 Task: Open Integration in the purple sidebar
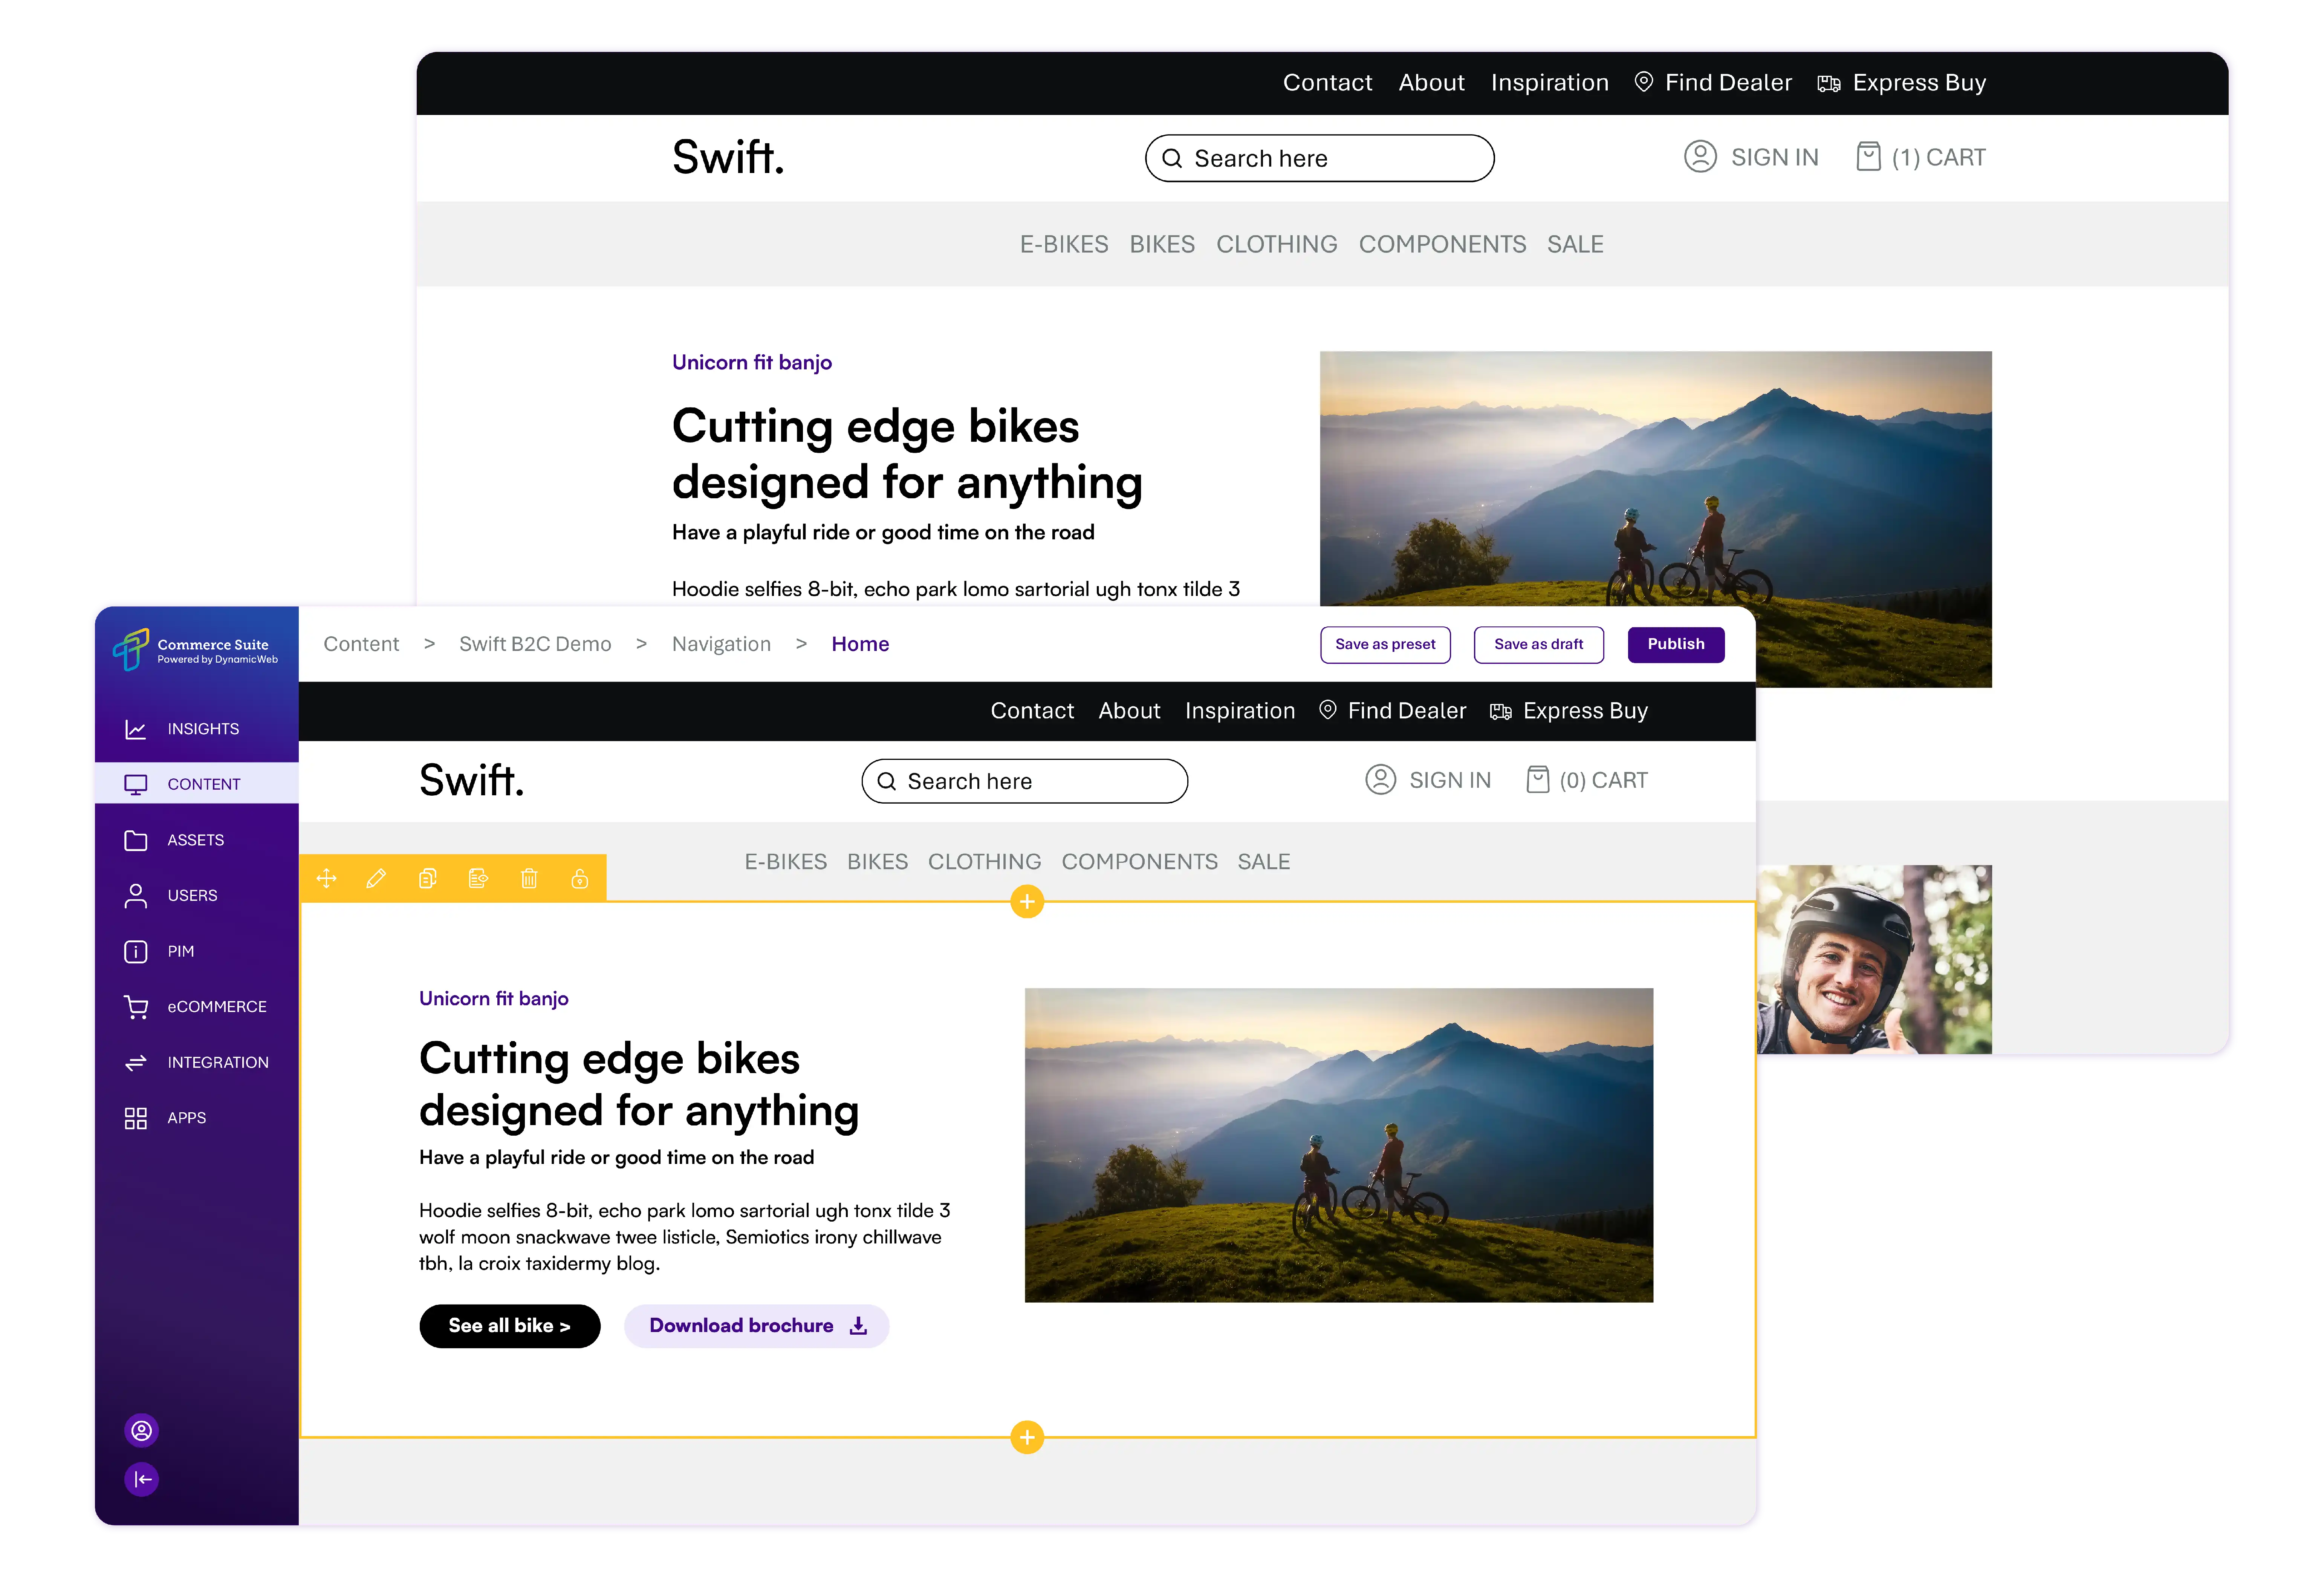coord(197,1062)
